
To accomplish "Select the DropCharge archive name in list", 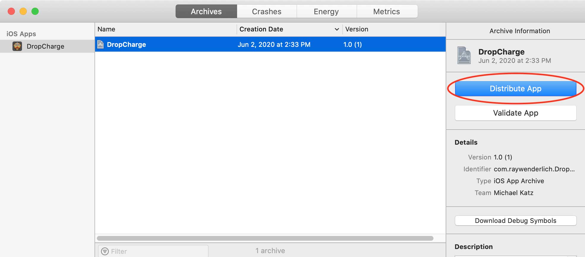I will click(126, 44).
